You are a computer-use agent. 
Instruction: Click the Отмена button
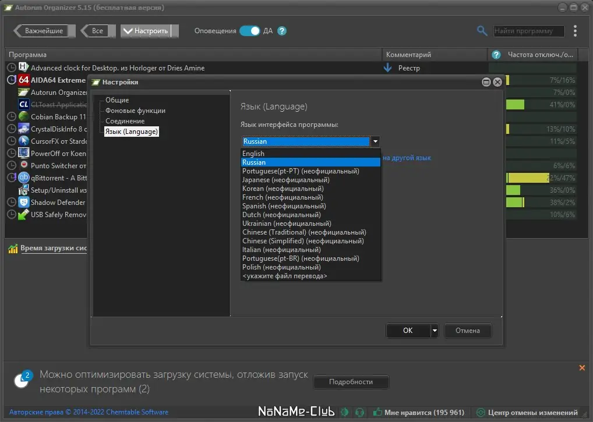(x=467, y=331)
